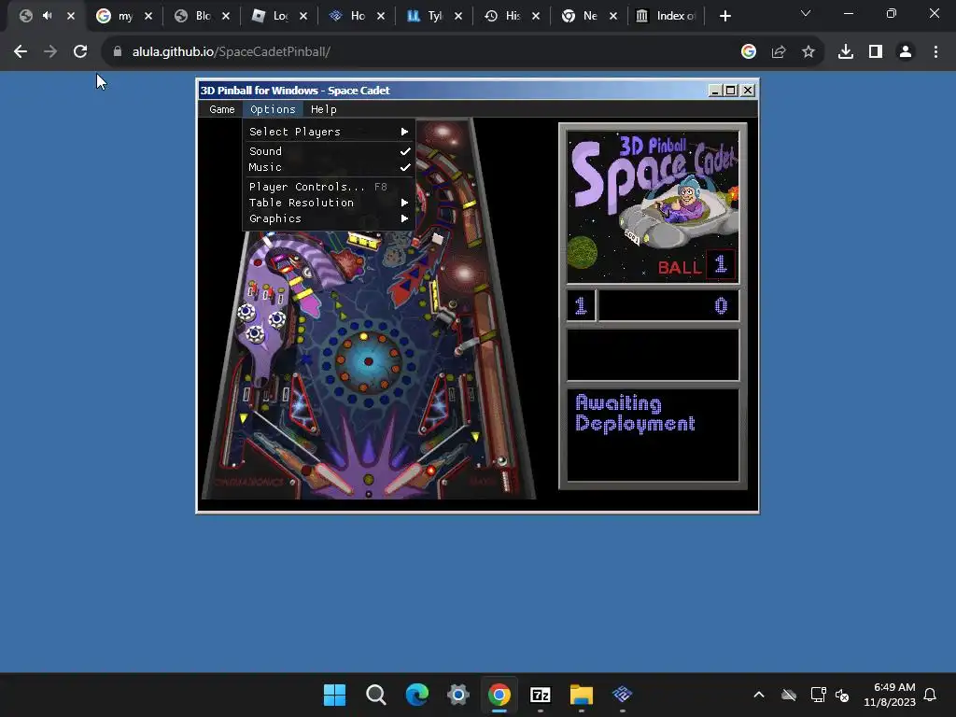Screen dimensions: 956x717
Task: Open File Explorer from taskbar
Action: coord(581,695)
